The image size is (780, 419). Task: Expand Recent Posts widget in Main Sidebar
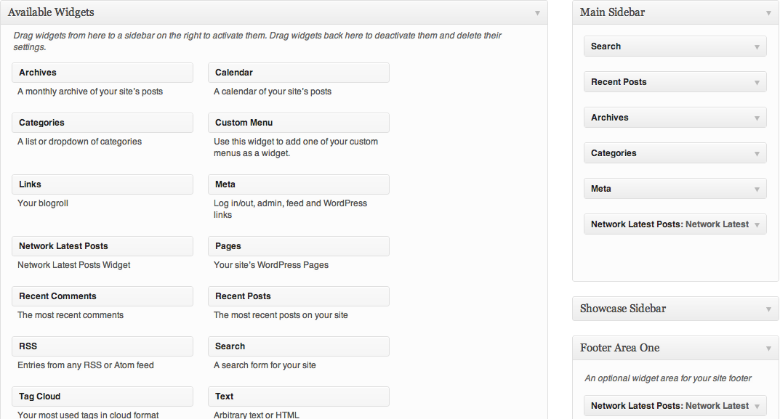pyautogui.click(x=757, y=83)
